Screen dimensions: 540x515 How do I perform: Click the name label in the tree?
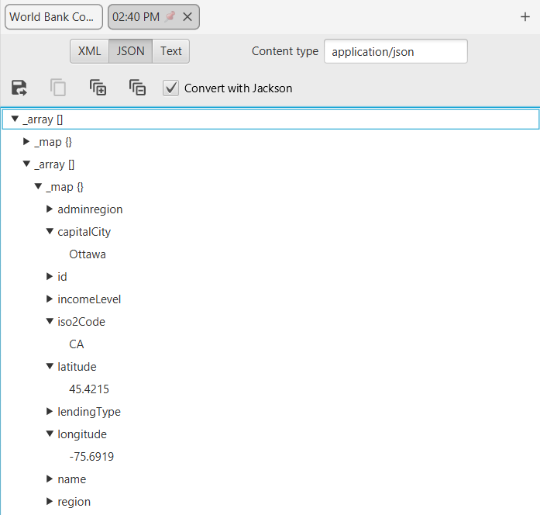pos(72,479)
